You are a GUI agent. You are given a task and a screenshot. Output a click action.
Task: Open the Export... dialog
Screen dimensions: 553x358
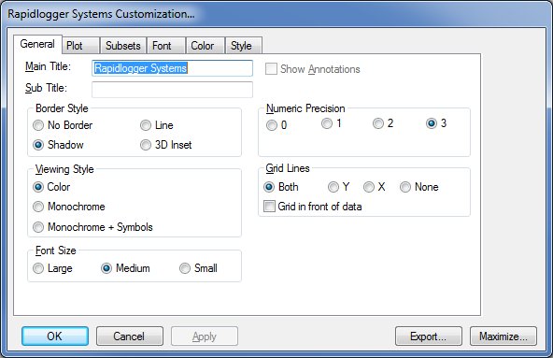tap(429, 336)
